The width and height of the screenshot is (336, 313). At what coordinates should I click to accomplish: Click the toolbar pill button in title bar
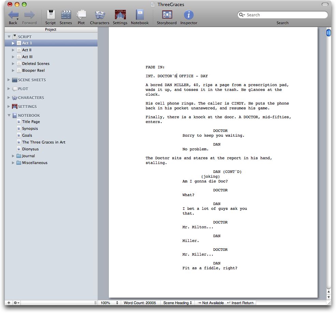[325, 4]
